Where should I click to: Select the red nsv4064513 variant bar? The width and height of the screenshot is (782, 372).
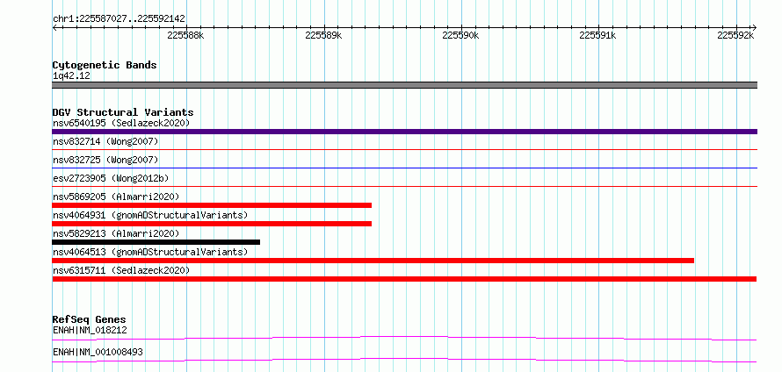point(373,261)
